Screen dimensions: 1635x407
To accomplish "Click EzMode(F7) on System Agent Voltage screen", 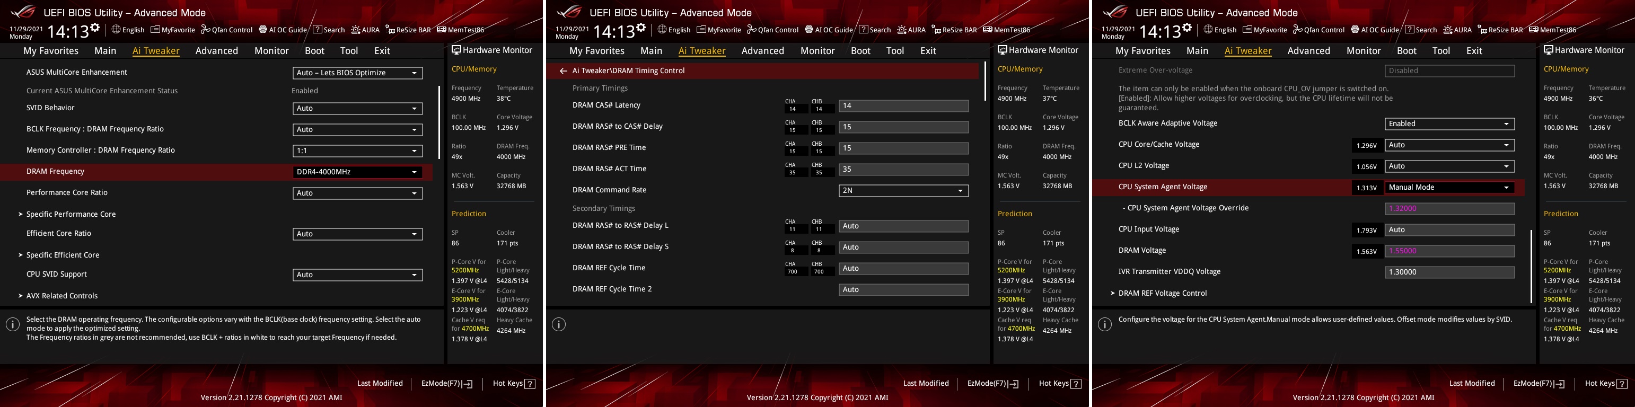I will [1539, 384].
